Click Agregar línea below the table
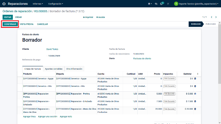The image size is (221, 124). click(x=29, y=117)
